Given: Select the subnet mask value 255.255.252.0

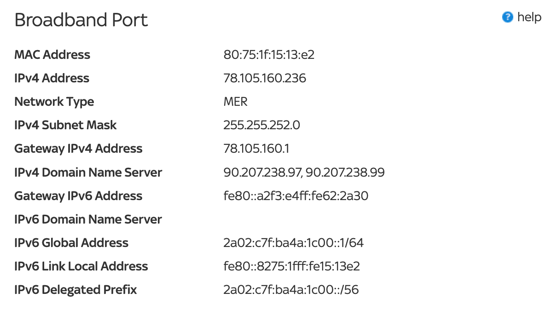Looking at the screenshot, I should (261, 125).
